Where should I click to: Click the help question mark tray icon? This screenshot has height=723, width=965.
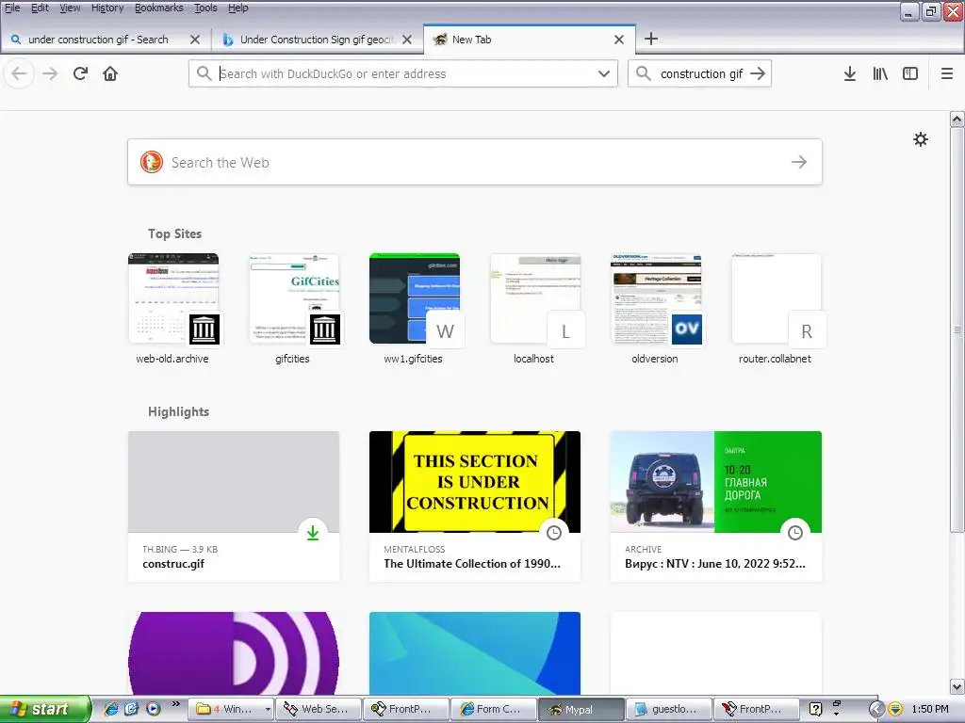click(815, 710)
